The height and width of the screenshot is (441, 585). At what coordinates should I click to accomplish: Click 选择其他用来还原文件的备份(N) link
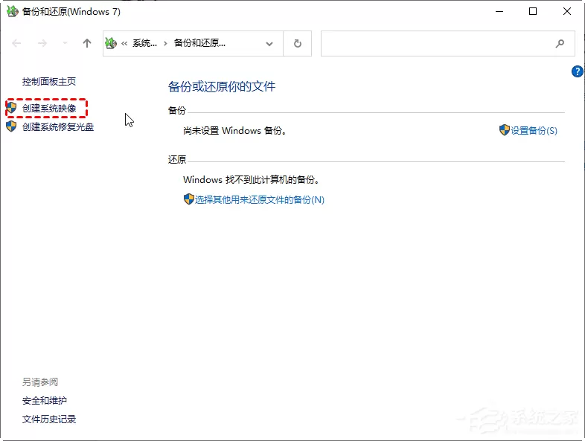(x=260, y=200)
